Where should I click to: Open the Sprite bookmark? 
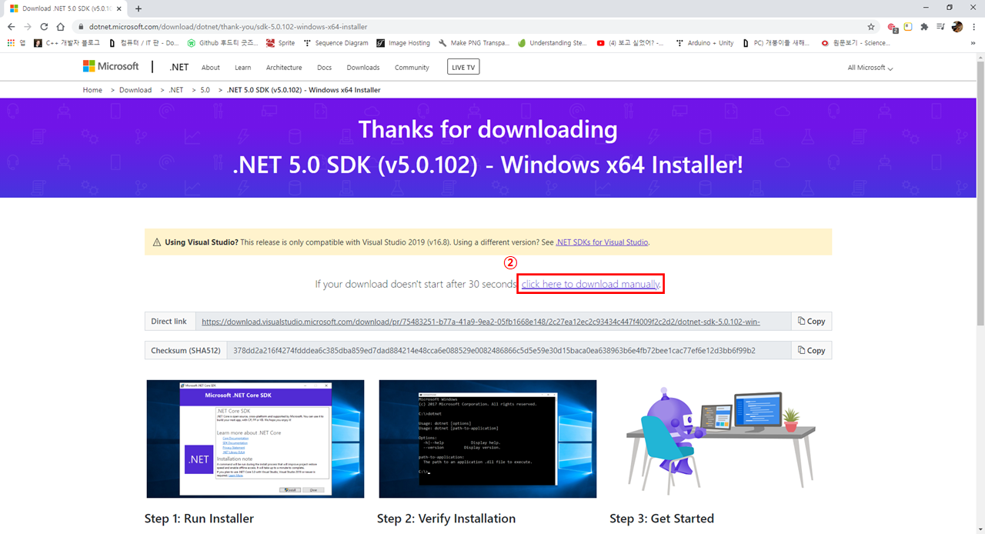tap(280, 43)
